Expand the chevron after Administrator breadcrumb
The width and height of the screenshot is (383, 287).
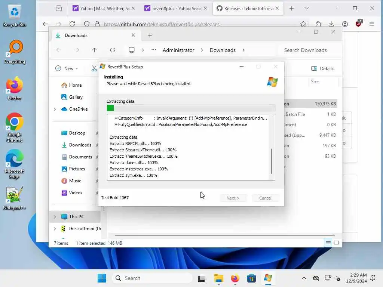pos(202,50)
